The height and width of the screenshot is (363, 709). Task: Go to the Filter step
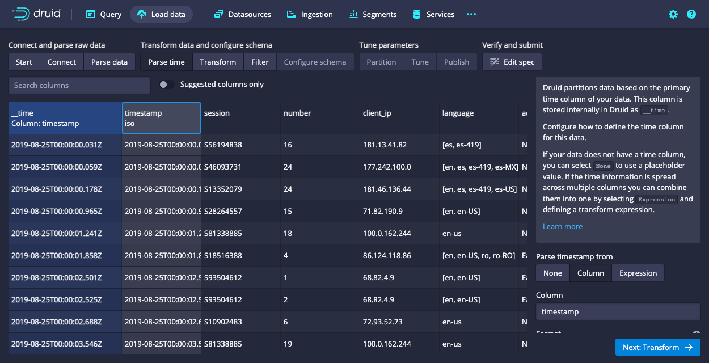tap(260, 62)
